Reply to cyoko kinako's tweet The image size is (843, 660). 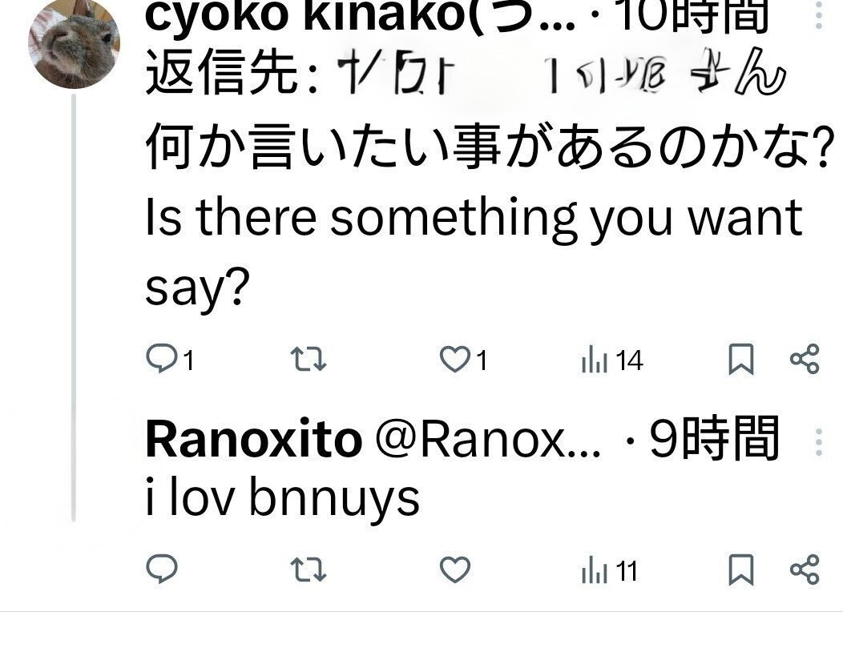pos(163,360)
